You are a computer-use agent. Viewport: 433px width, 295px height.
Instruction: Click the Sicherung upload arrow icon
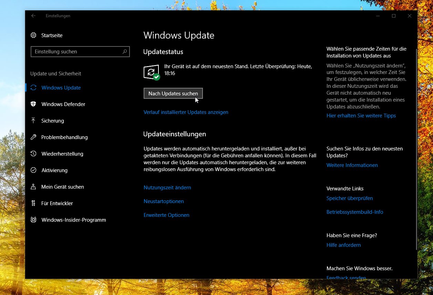pos(33,121)
